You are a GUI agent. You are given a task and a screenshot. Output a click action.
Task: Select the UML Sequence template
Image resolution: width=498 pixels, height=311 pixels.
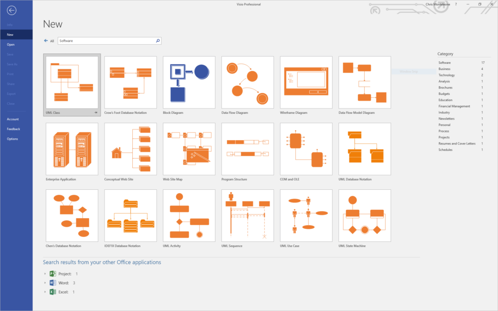(x=247, y=215)
